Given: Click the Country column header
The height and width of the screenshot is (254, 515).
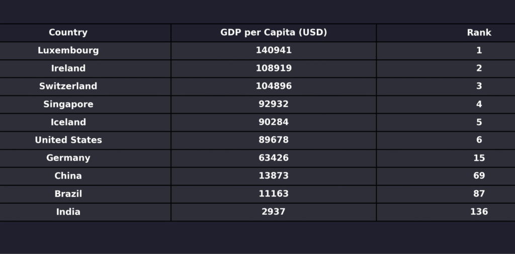Looking at the screenshot, I should [x=68, y=33].
